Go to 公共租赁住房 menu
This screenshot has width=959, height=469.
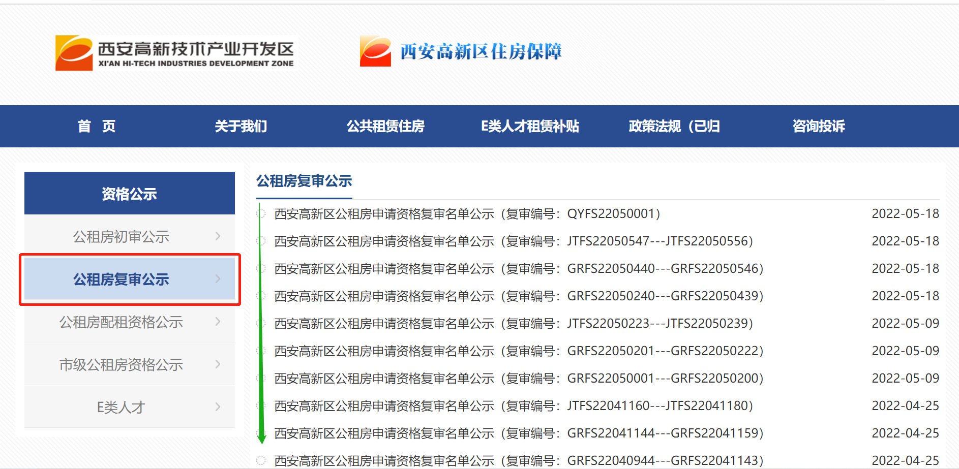[x=385, y=126]
